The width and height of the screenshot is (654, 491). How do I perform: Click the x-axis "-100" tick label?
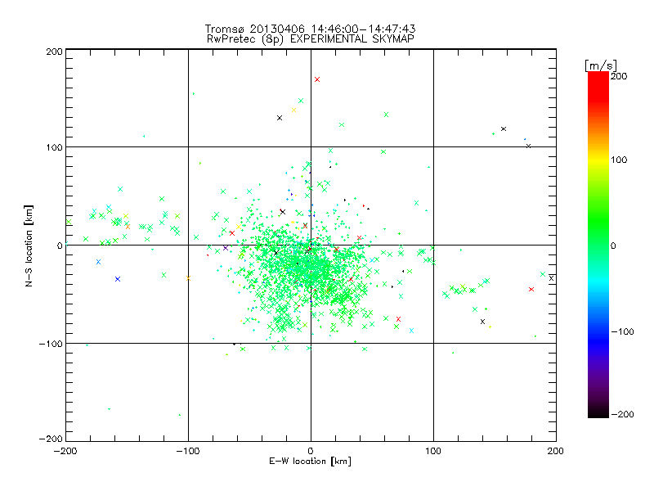188,451
